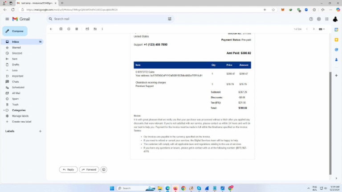
Task: Click the Gmail logo
Action: [21, 19]
